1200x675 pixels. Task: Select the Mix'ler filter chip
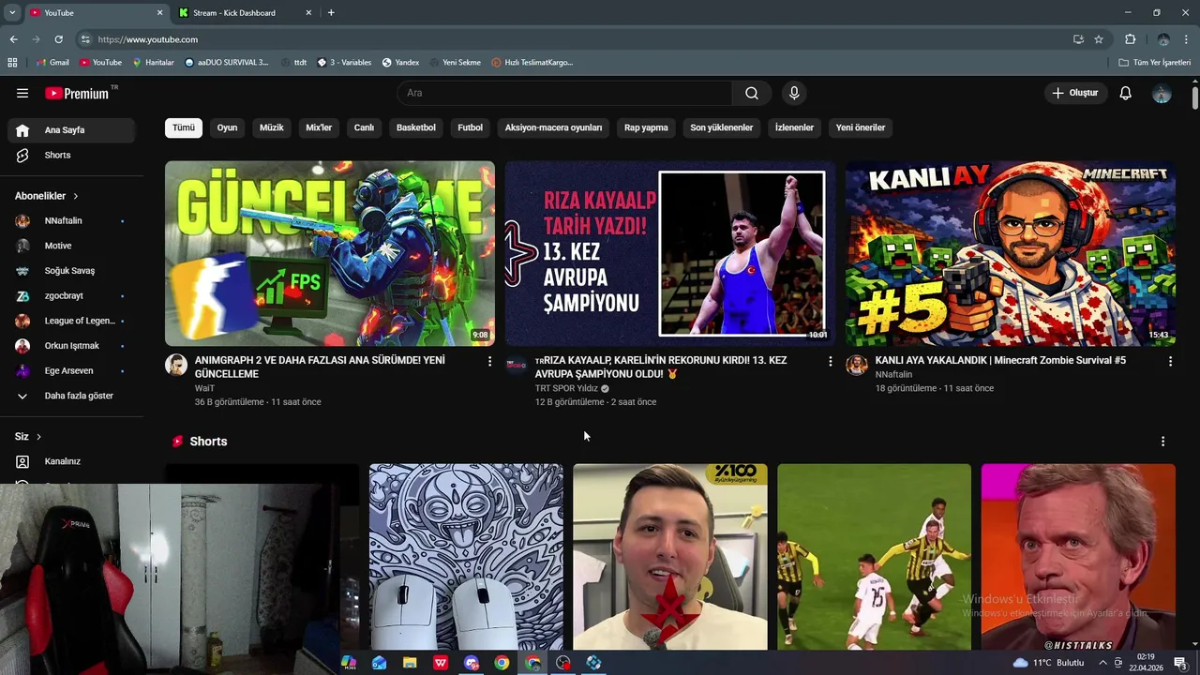coord(319,127)
